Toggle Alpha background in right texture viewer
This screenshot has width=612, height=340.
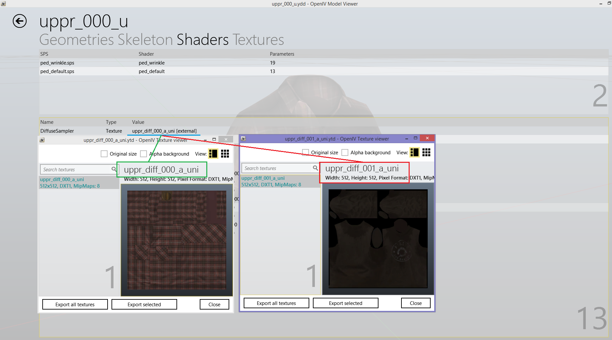tap(345, 153)
